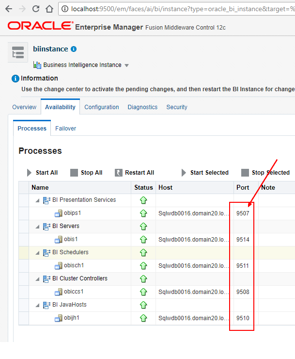The image size is (295, 359).
Task: Click the browser address bar URL
Action: [179, 9]
